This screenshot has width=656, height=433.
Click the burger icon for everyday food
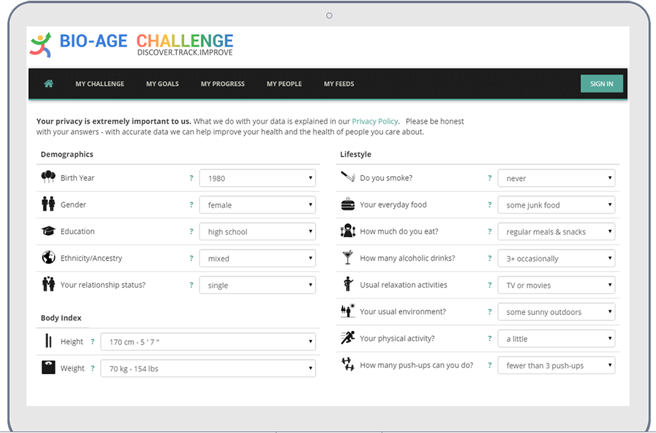[x=348, y=204]
